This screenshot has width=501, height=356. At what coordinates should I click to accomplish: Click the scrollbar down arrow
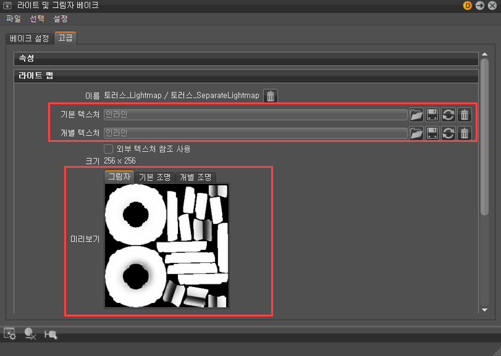click(484, 310)
